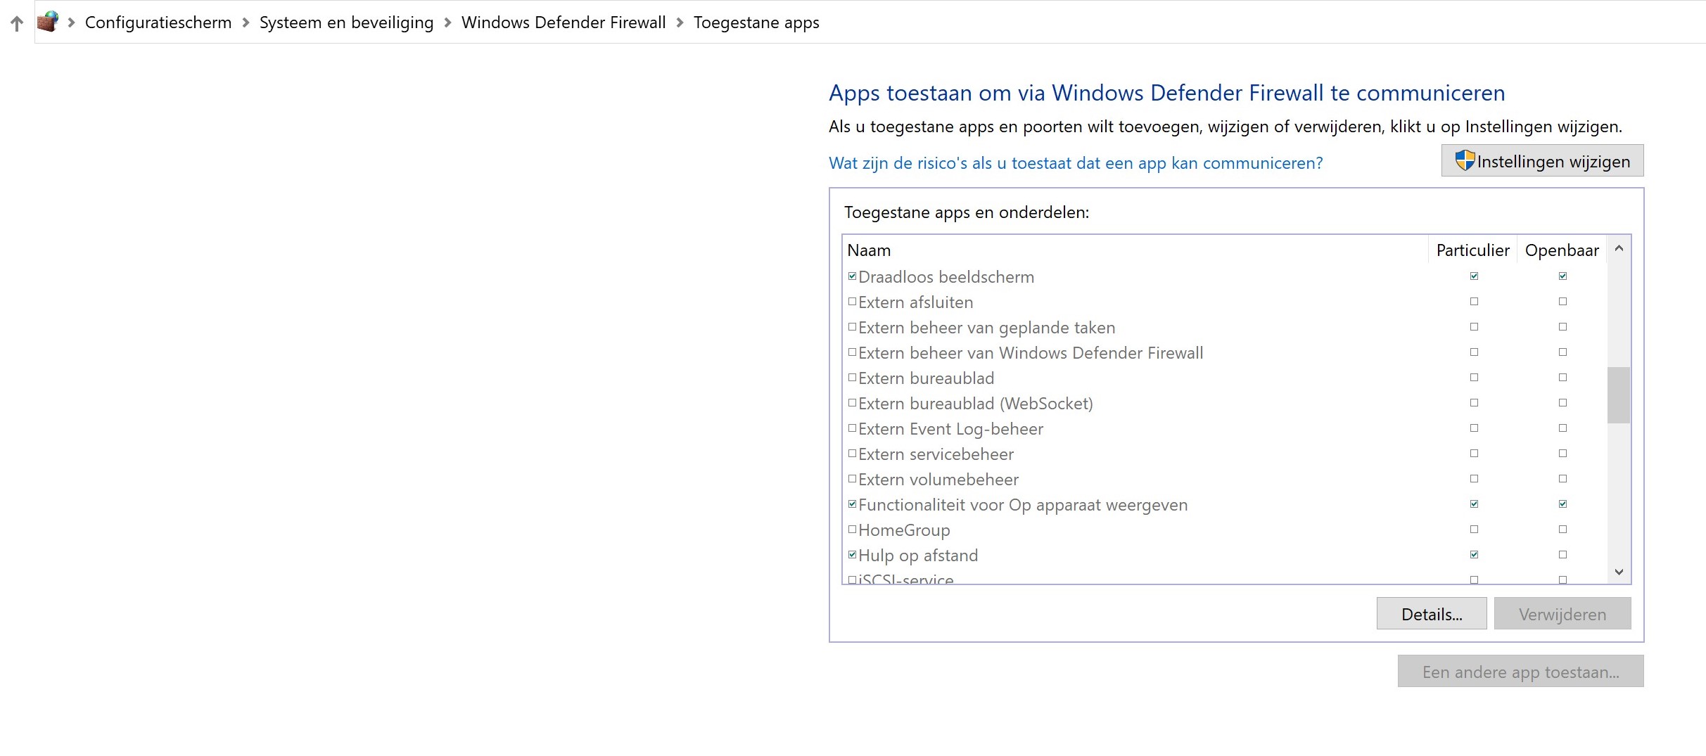Select the Extern volumebeheer row text
The height and width of the screenshot is (756, 1706).
click(938, 480)
